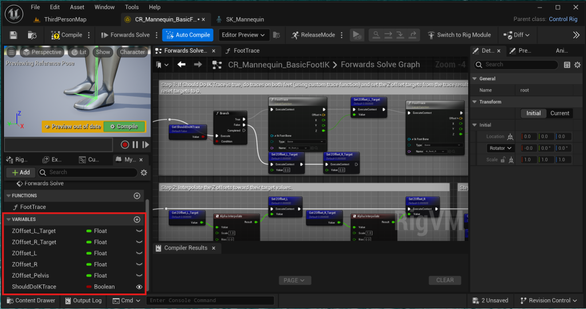Click the step over debug icon
Screen dimensions: 586x309
389,35
